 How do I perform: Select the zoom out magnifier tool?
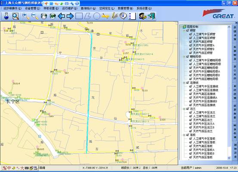coord(35,16)
